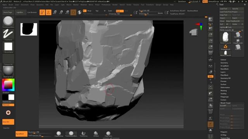Toggle the Perspective icon

pyautogui.click(x=210, y=53)
